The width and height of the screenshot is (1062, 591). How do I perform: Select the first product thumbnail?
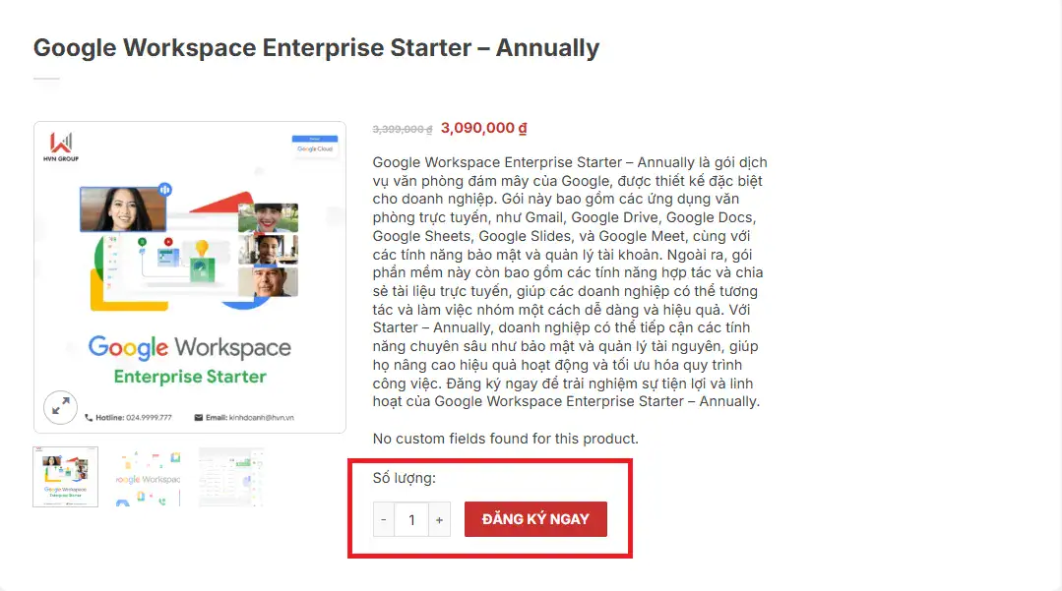tap(66, 477)
